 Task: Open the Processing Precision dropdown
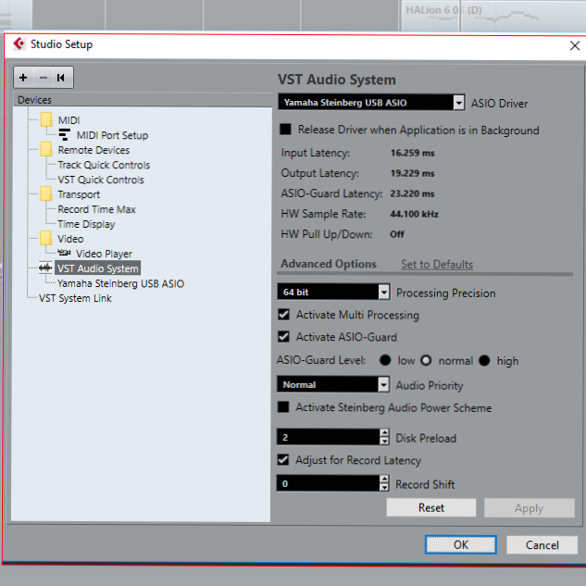coord(384,292)
